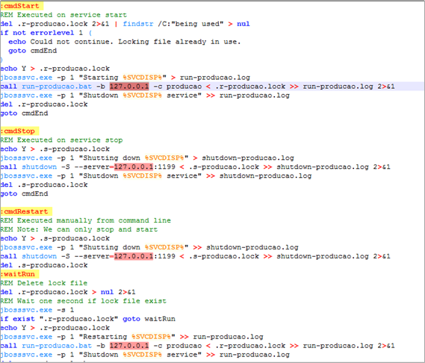The width and height of the screenshot is (425, 363).
Task: Click the :cmdRestart label
Action: click(x=26, y=211)
